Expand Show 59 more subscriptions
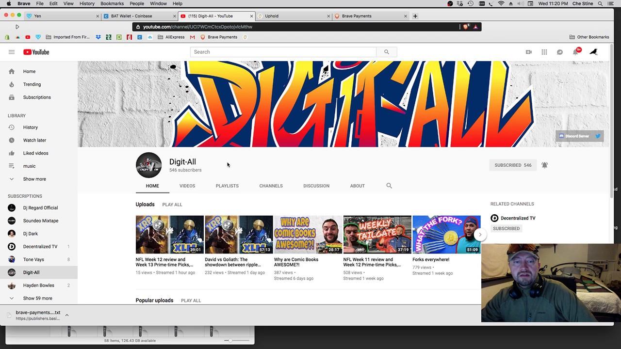 pos(39,298)
